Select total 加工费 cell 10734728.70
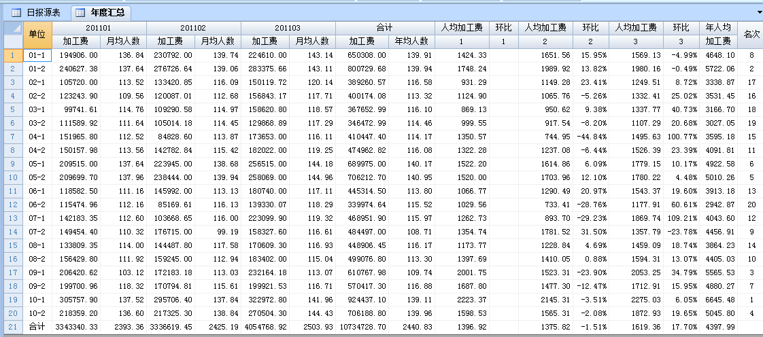The image size is (763, 337). pos(362,327)
